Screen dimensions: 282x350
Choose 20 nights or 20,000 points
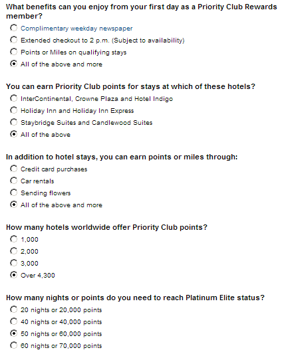(x=13, y=309)
